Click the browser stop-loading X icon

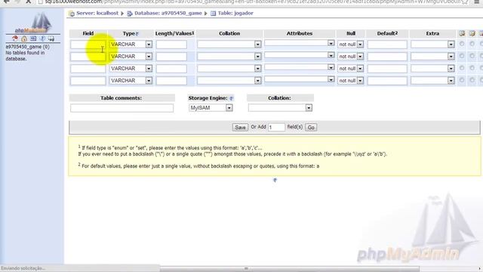[29, 2]
